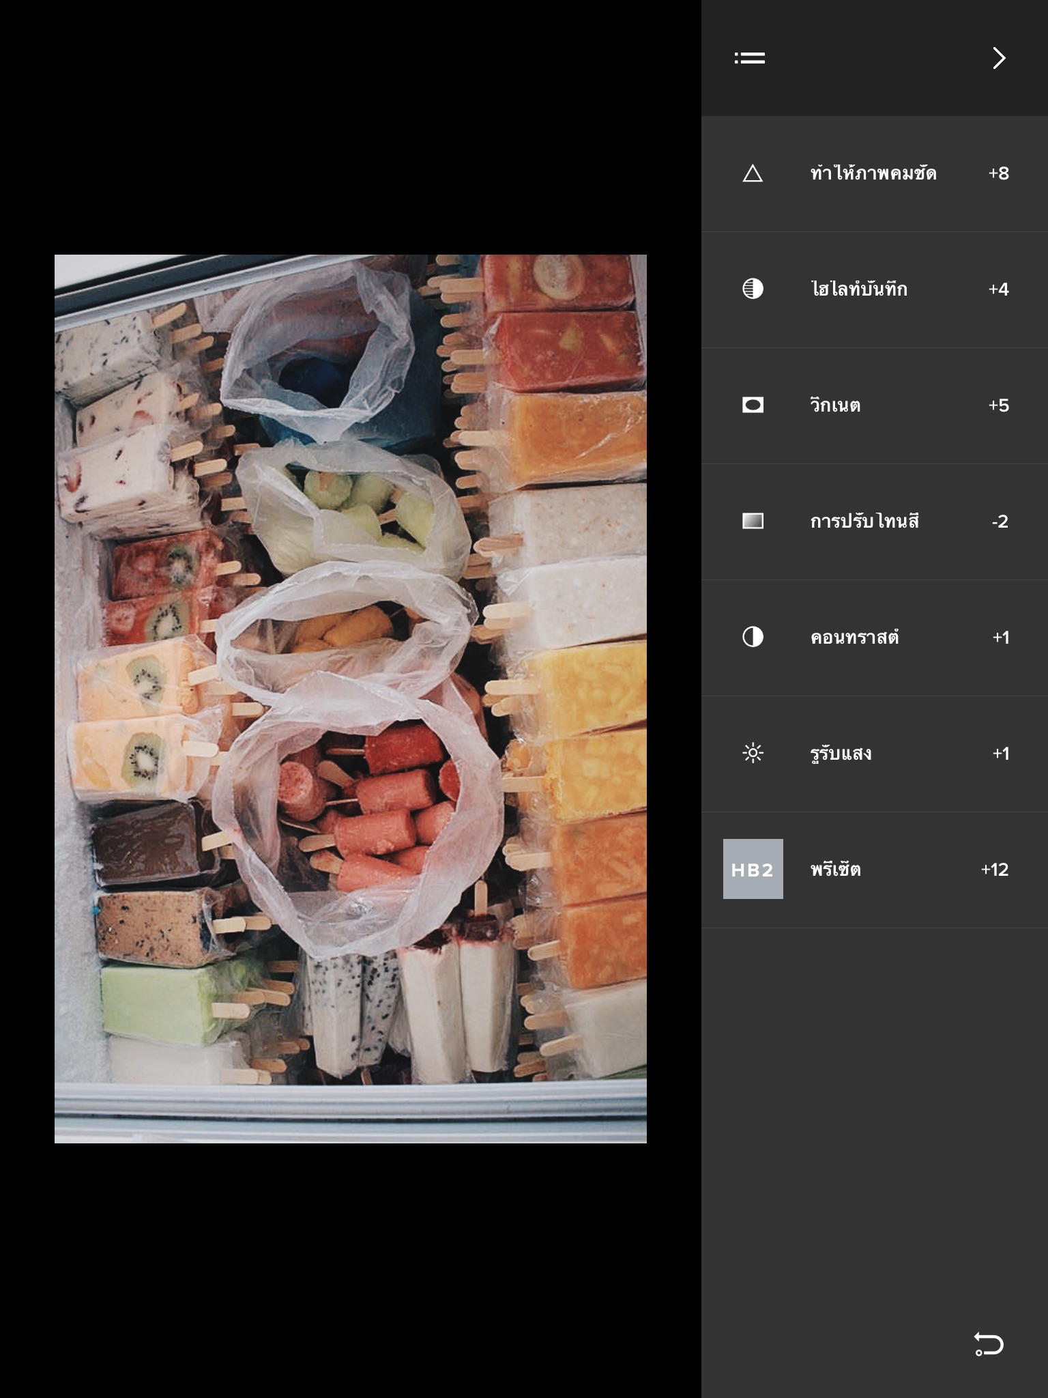Select the sharpen triangle icon

click(x=753, y=173)
